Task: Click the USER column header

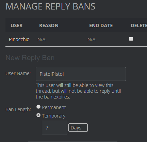Action: pyautogui.click(x=17, y=25)
